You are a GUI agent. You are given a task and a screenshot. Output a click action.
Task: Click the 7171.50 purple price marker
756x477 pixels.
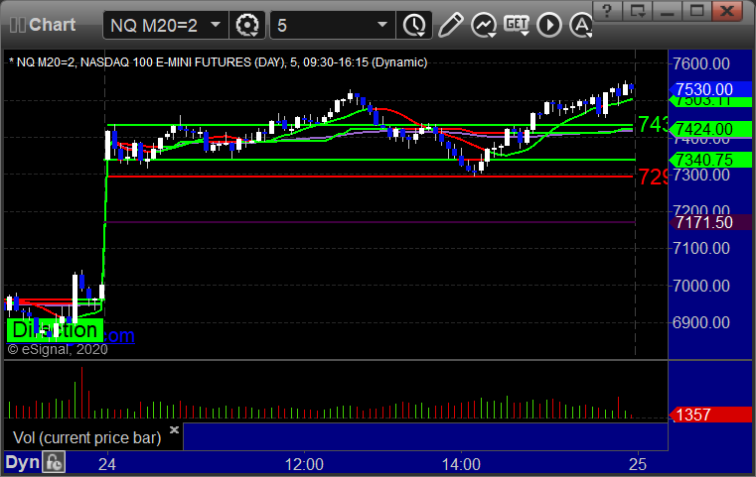[710, 222]
